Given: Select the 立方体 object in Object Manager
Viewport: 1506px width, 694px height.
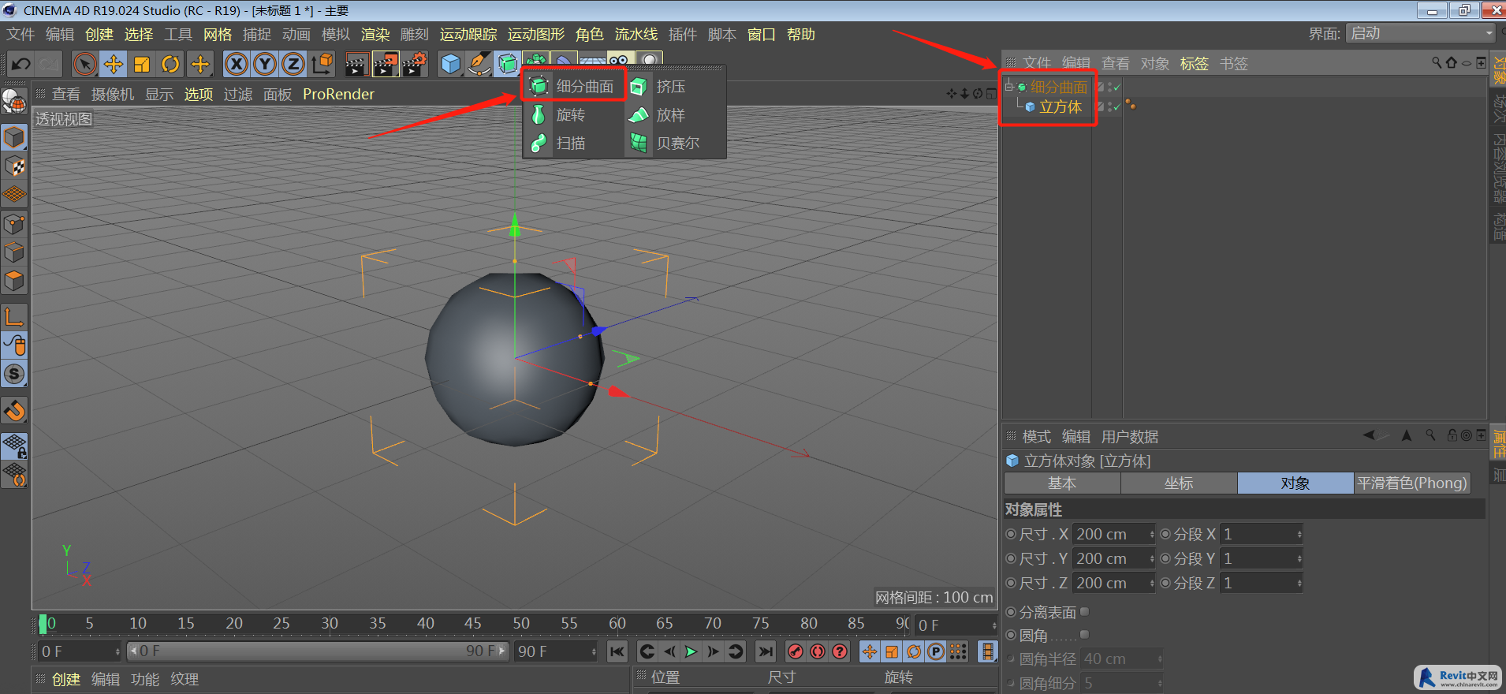Looking at the screenshot, I should point(1060,107).
